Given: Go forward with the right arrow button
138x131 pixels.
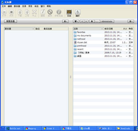Looking at the screenshot, I should (86, 21).
